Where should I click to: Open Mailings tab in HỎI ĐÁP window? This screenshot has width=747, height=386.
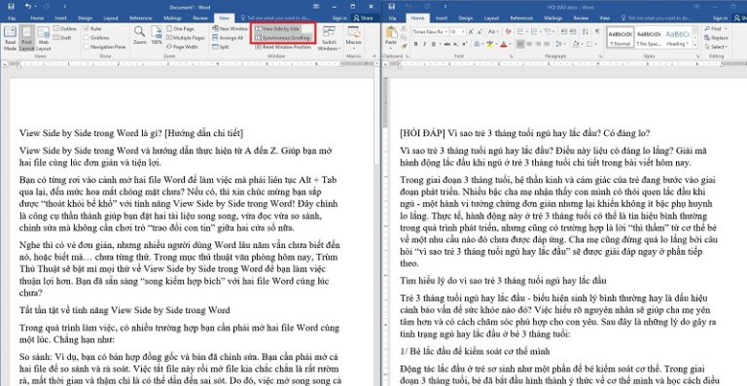tap(553, 18)
